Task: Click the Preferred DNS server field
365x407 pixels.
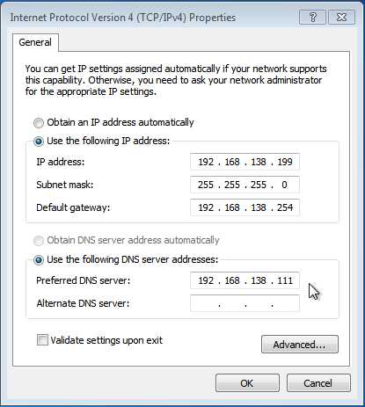Action: pyautogui.click(x=245, y=280)
